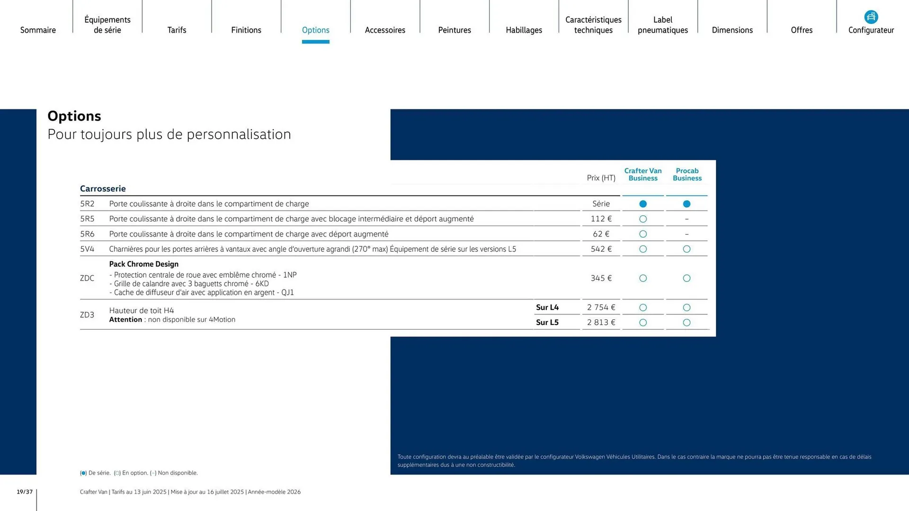Enable the ZDC Pack Chrome Design option circle

pos(642,278)
